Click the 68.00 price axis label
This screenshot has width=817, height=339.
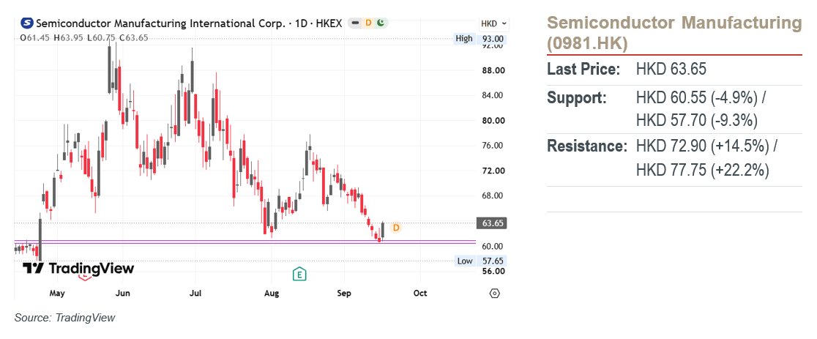click(x=493, y=195)
